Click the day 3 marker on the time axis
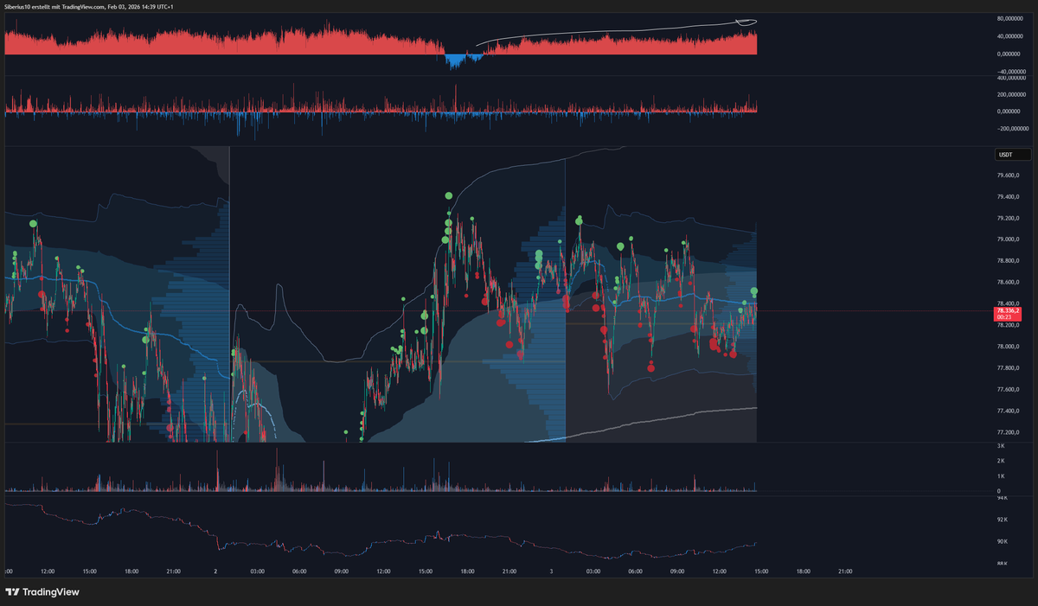Viewport: 1038px width, 606px height. coord(551,571)
